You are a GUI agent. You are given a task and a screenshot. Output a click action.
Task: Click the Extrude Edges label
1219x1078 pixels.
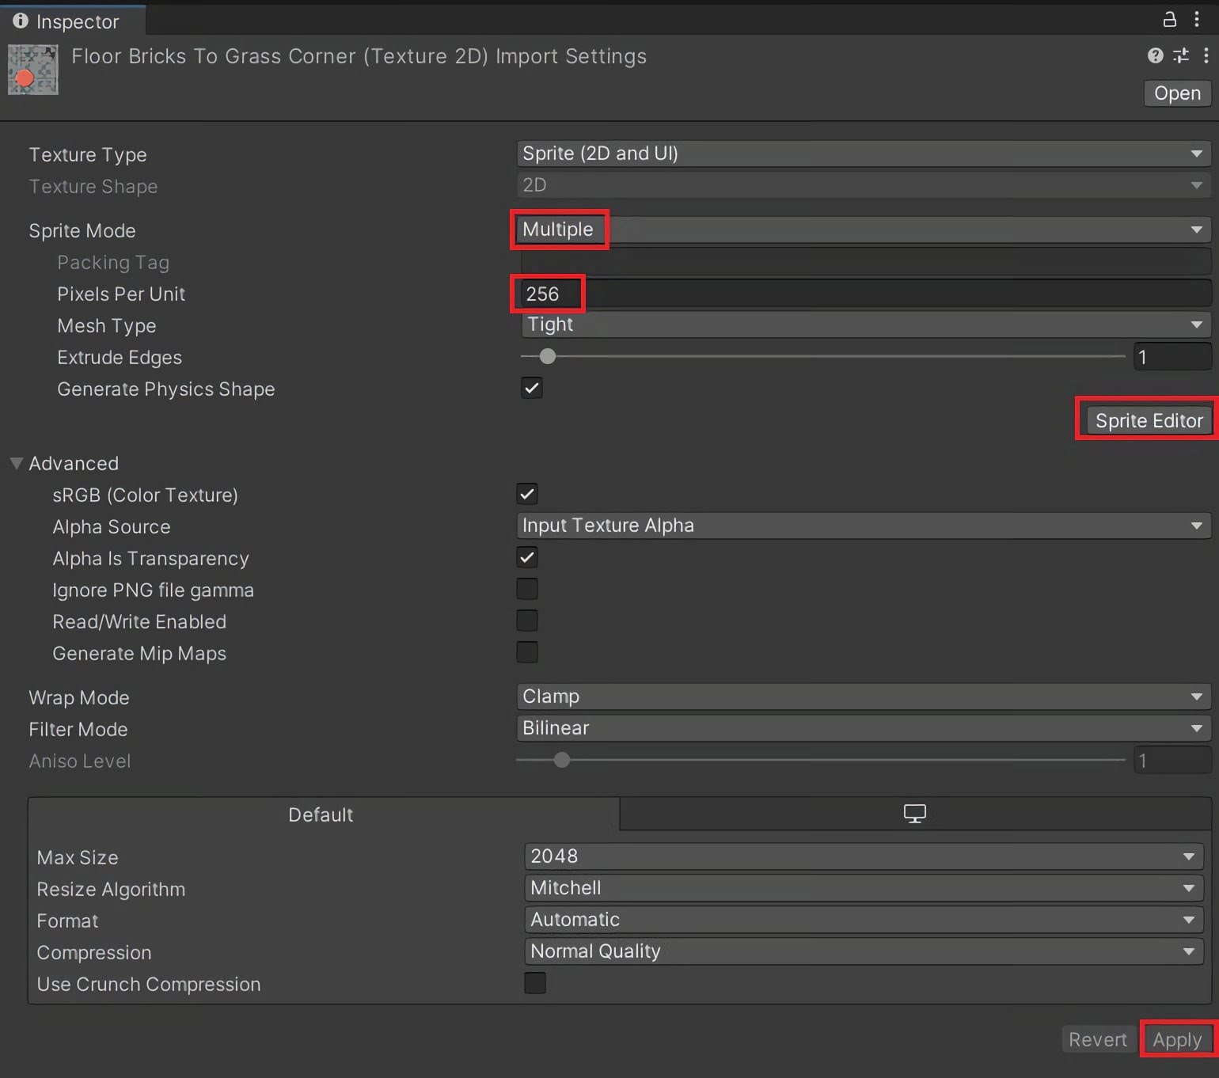click(120, 358)
